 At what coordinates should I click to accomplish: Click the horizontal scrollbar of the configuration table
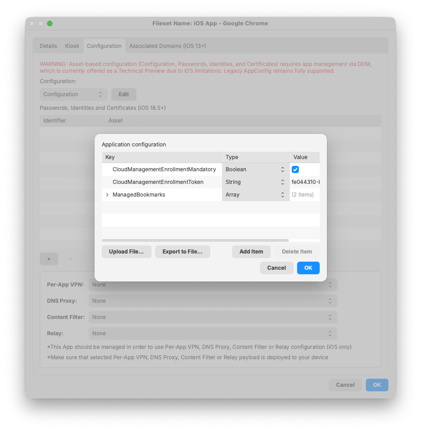(x=195, y=240)
